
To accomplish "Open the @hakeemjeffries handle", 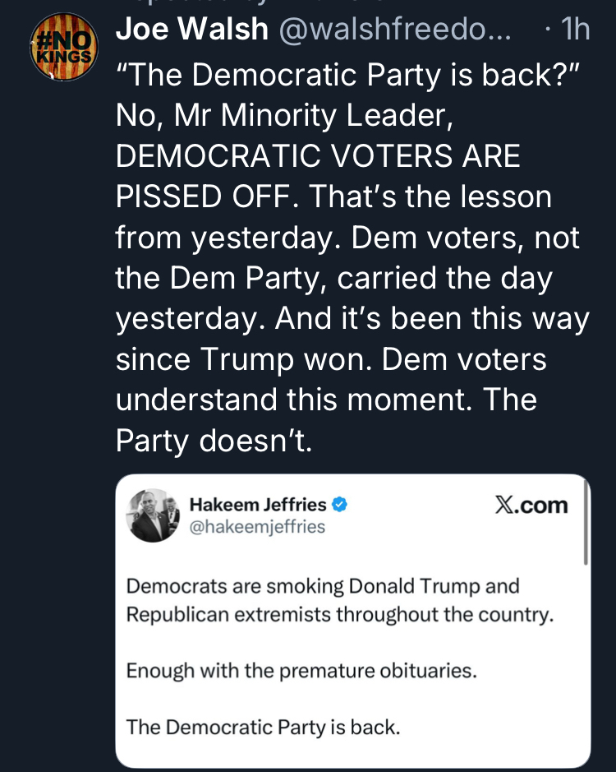I will (257, 526).
